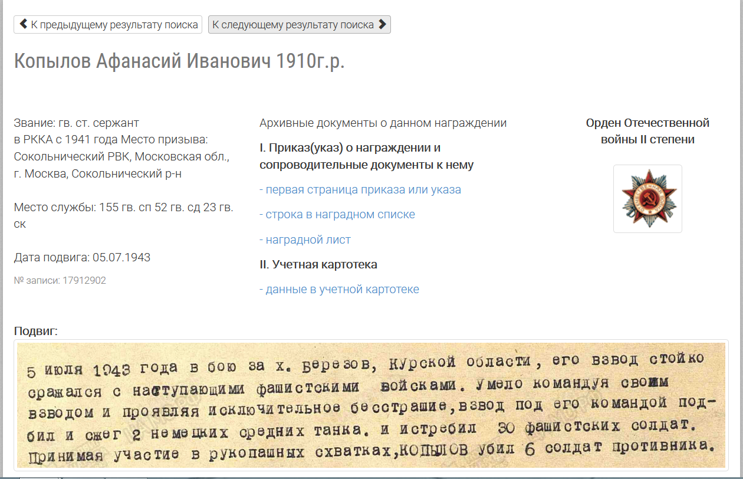This screenshot has width=743, height=479.
Task: Open link 'строка в наградном списке'
Action: (340, 214)
